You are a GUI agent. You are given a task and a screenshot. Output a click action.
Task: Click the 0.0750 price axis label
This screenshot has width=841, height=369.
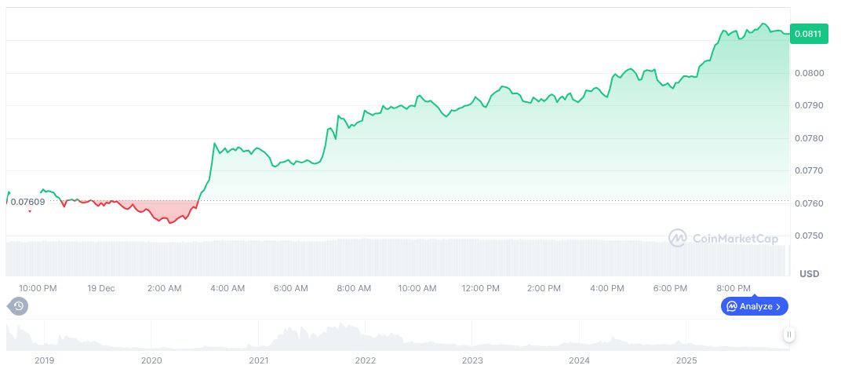(x=810, y=236)
